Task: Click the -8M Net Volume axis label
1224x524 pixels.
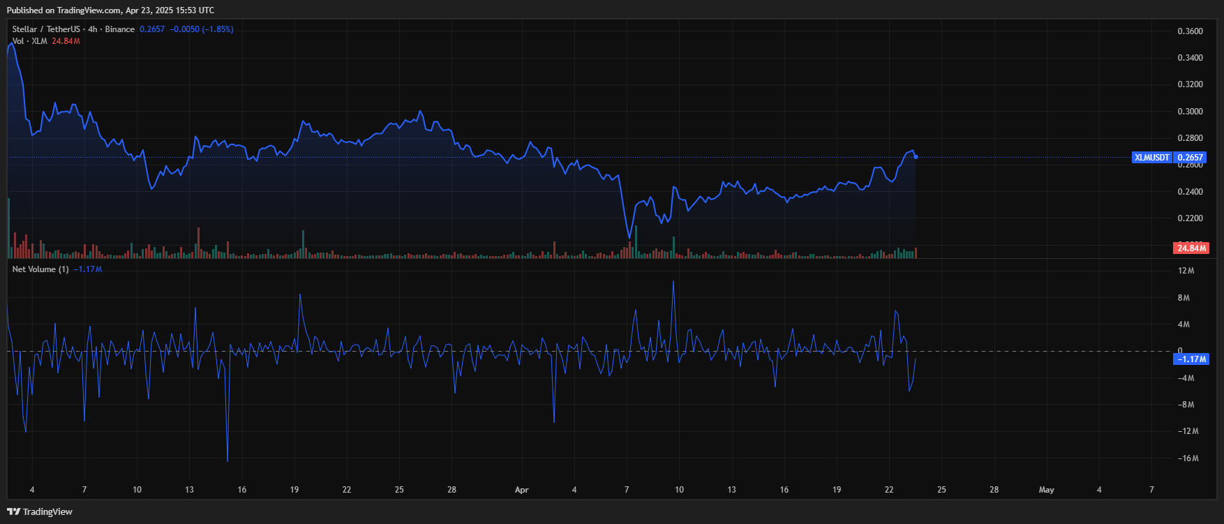Action: [1186, 405]
